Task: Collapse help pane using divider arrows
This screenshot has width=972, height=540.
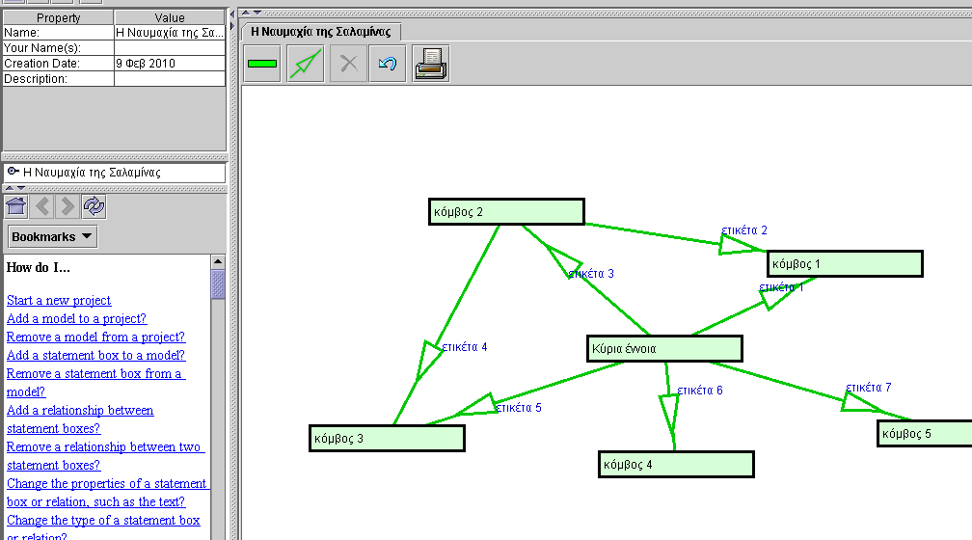Action: 20,188
